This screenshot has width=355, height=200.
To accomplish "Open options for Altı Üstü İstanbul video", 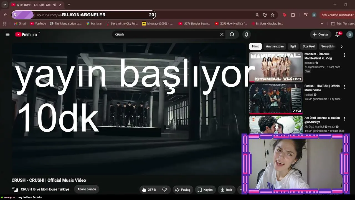I will pos(344,119).
